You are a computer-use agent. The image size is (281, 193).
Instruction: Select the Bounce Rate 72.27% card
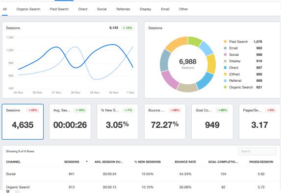[x=165, y=121]
